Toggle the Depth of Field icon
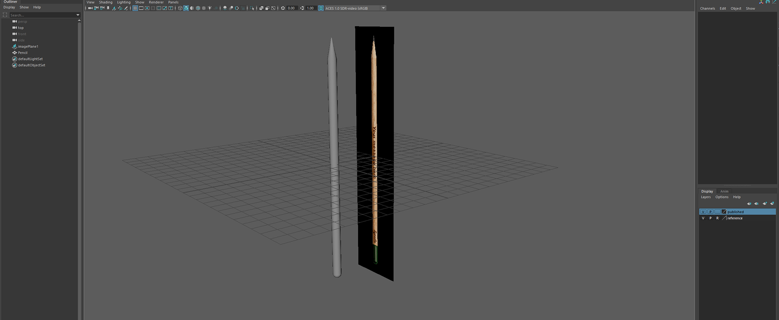Screen dimensions: 779x320 [x=243, y=8]
